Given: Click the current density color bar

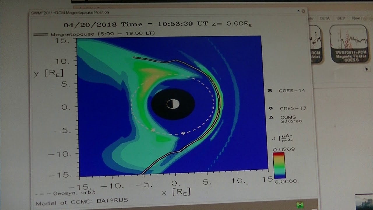Looking at the screenshot, I should pyautogui.click(x=279, y=165).
